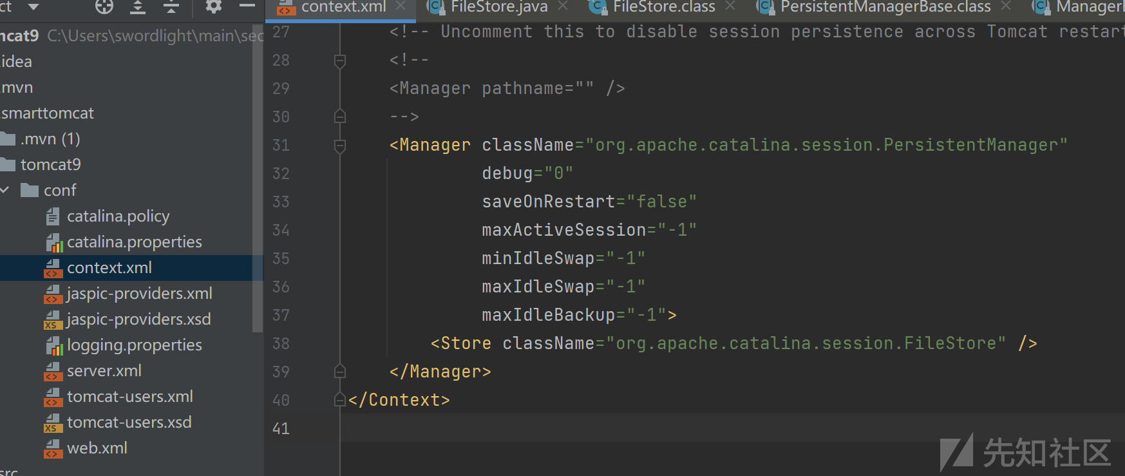Switch to the FileStore.class tab
This screenshot has height=476, width=1125.
664,7
